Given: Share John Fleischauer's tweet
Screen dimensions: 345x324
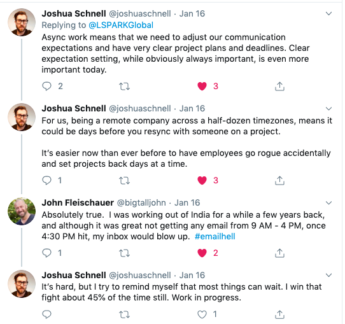Looking at the screenshot, I should click(279, 253).
